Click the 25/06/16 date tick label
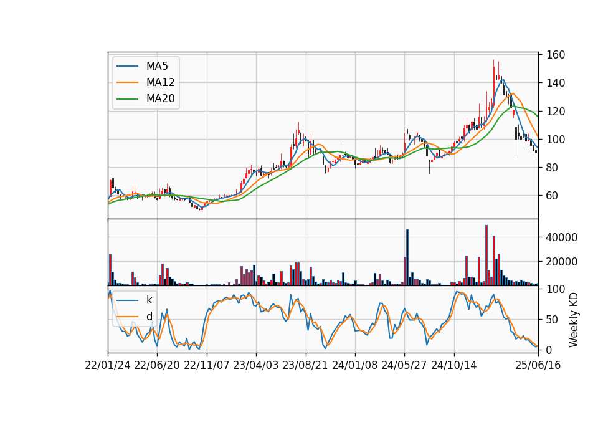This screenshot has height=430, width=598. [538, 365]
